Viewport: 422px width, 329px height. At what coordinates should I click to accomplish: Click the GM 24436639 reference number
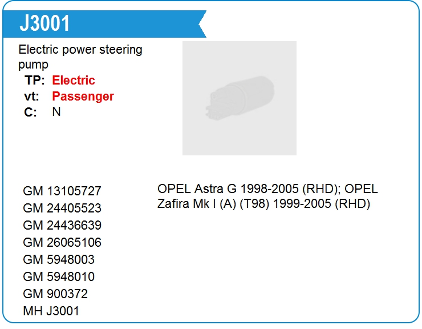[x=62, y=225]
